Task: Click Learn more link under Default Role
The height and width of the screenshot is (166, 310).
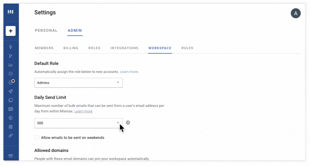Action: tap(129, 72)
